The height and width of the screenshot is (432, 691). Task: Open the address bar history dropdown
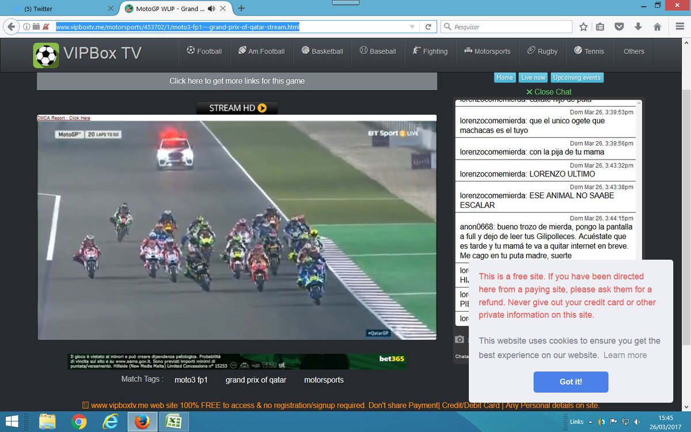pos(411,26)
